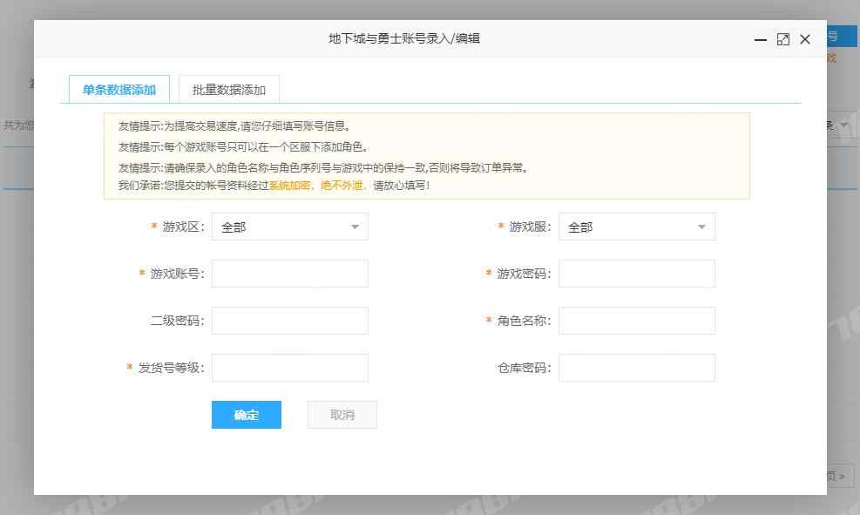The image size is (860, 515).
Task: Switch to the 单条数据添加 tab
Action: coord(119,90)
